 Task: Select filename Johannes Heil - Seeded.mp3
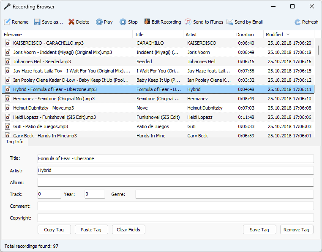tap(42, 62)
